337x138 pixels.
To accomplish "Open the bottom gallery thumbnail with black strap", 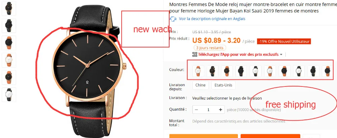I will click(x=9, y=95).
